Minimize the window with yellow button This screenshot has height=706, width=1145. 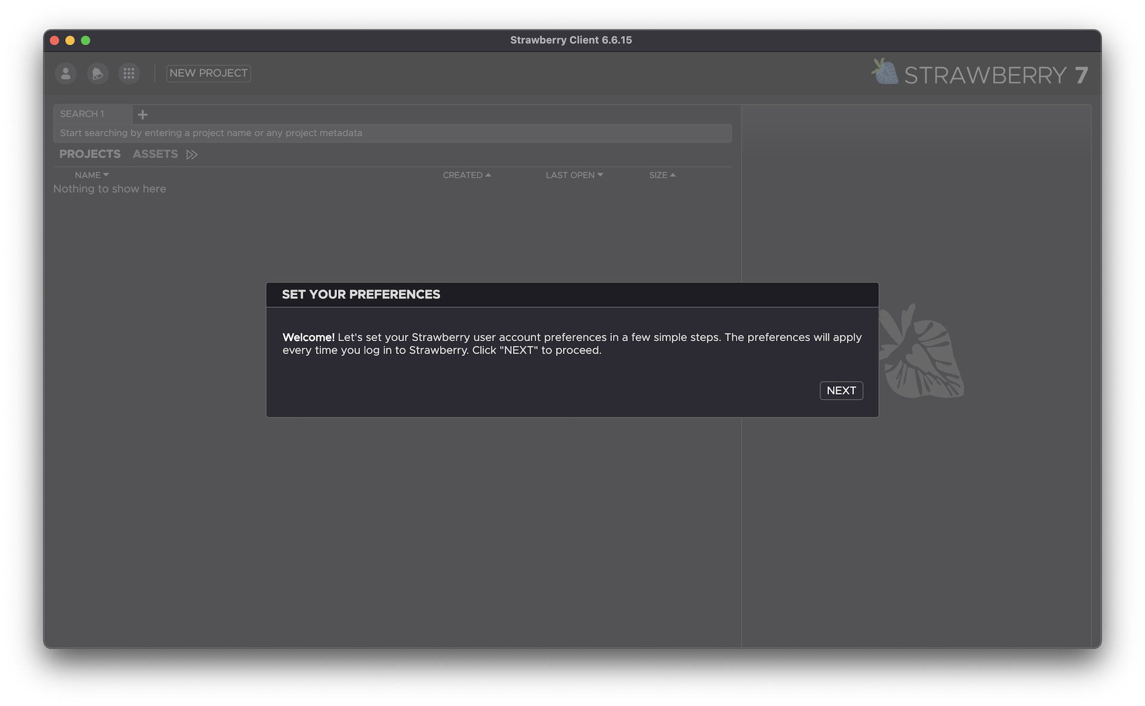(x=70, y=41)
